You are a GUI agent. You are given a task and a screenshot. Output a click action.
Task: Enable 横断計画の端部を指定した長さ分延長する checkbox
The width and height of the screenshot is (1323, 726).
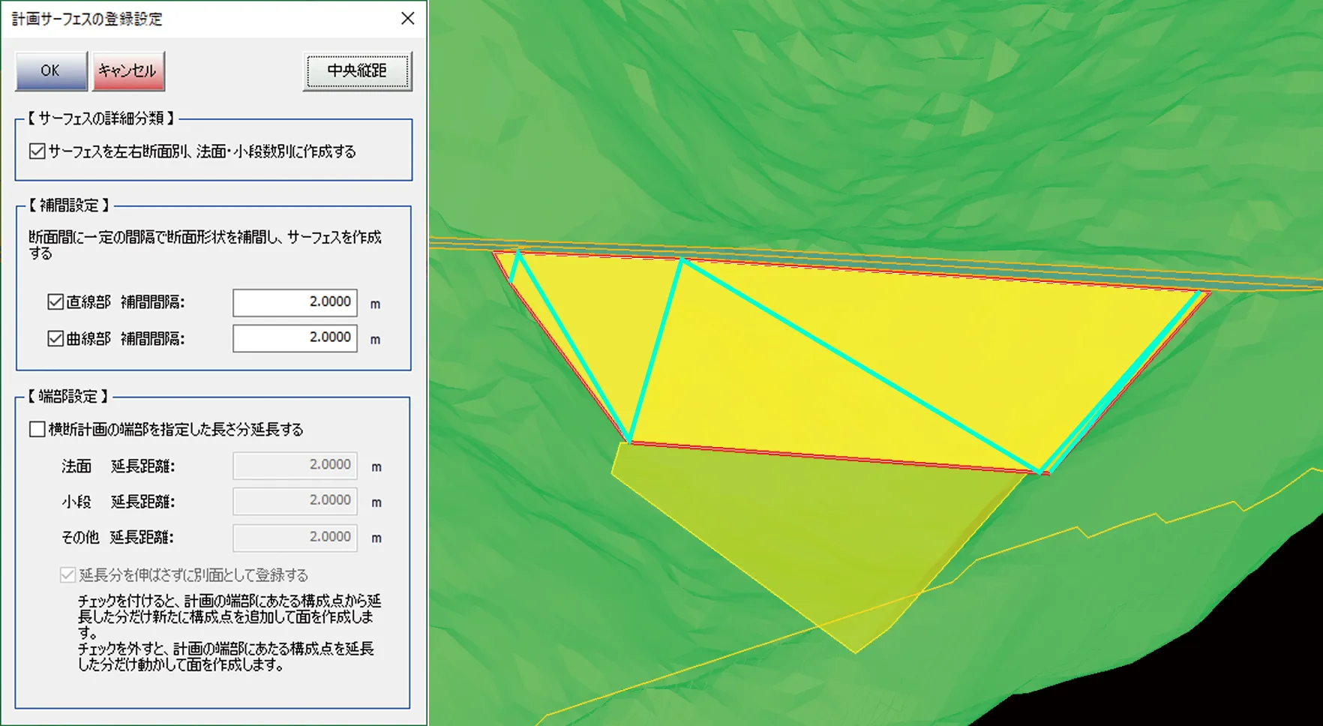coord(37,429)
